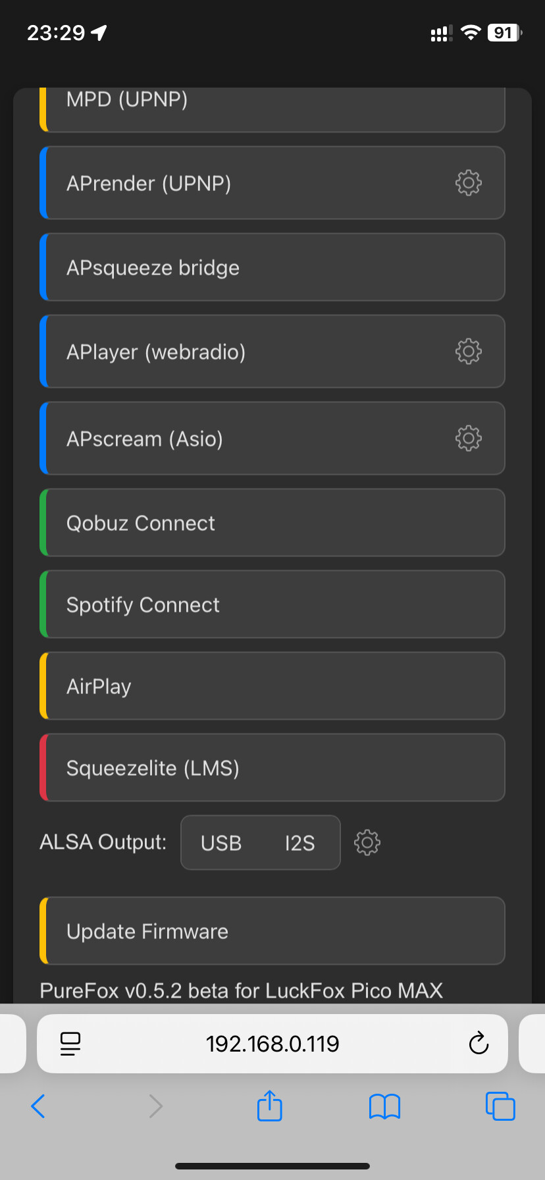This screenshot has width=545, height=1180.
Task: Open APlayer (webradio) settings gear
Action: click(468, 351)
